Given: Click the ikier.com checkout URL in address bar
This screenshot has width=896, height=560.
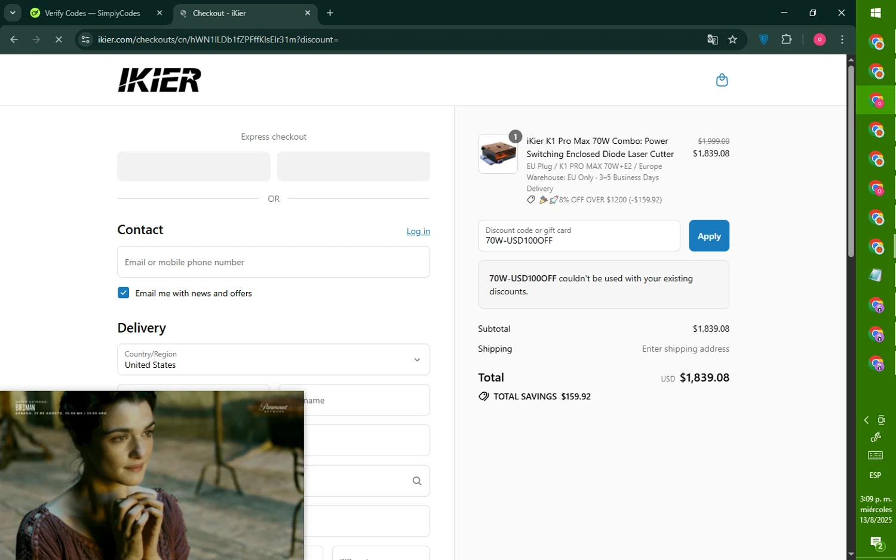Looking at the screenshot, I should coord(218,39).
